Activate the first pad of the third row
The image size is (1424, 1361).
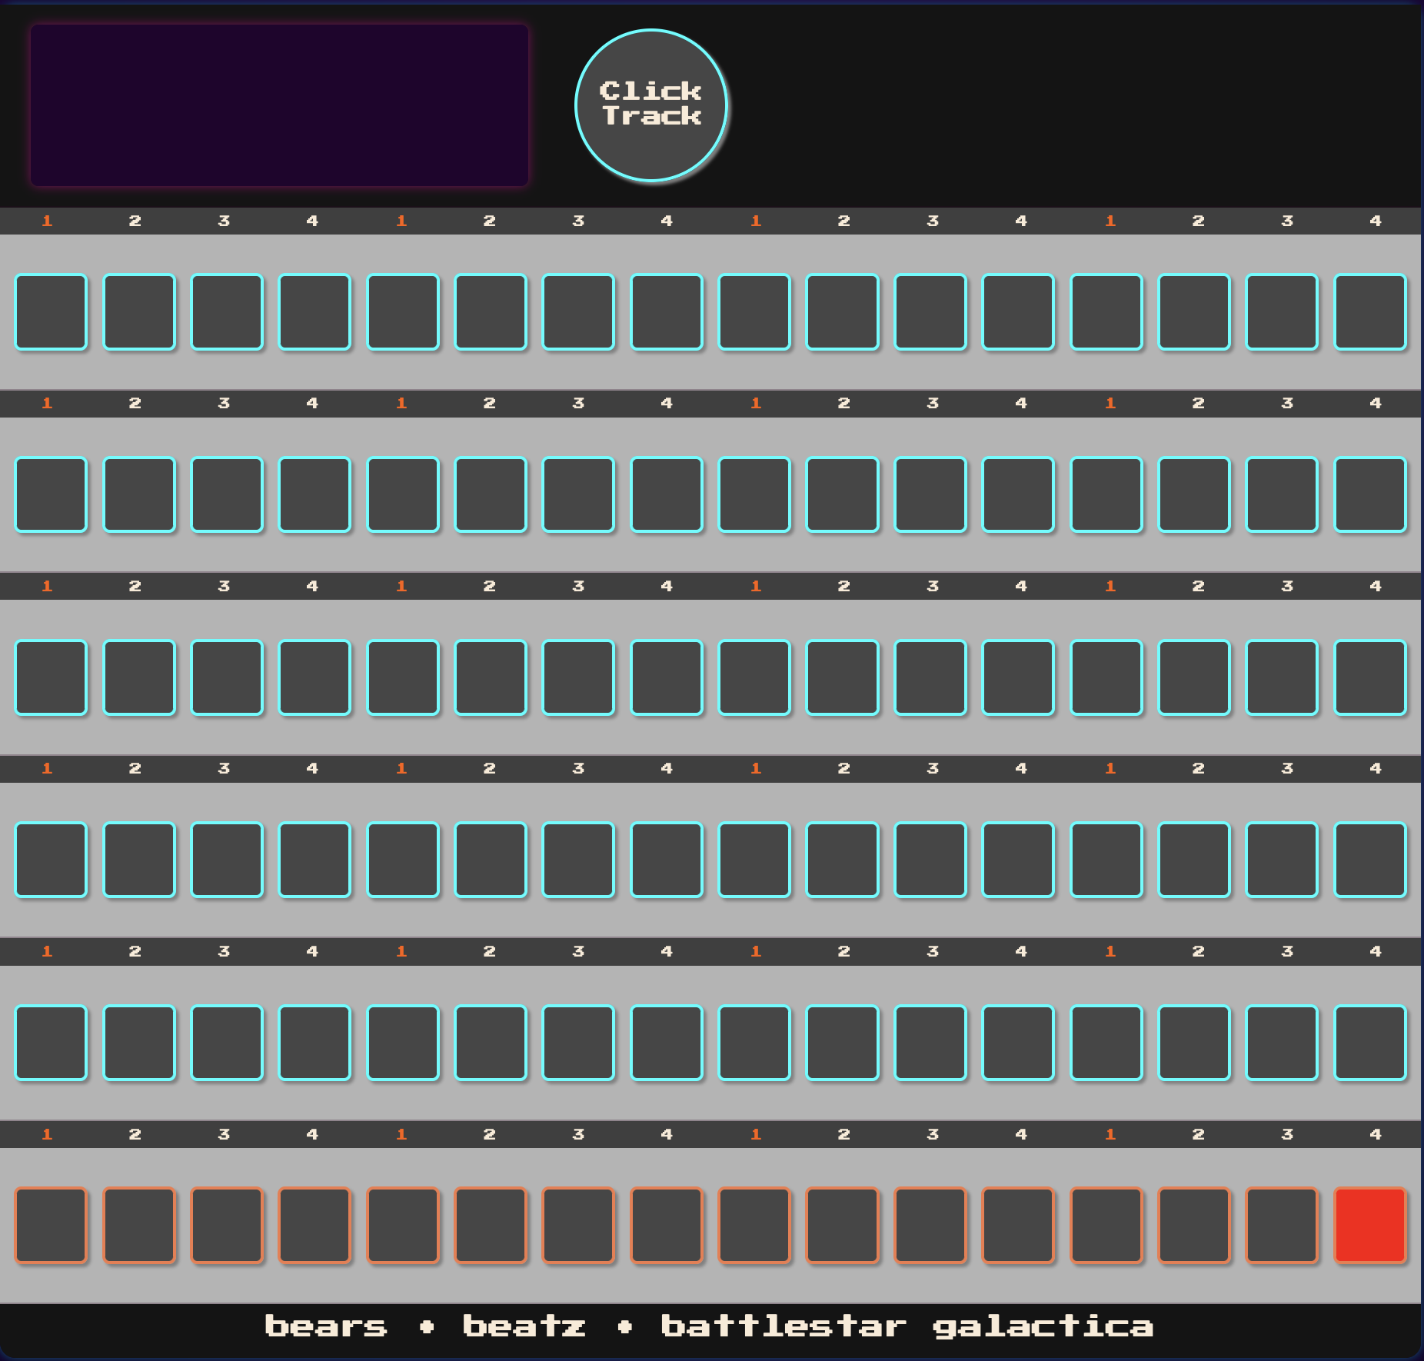[50, 677]
